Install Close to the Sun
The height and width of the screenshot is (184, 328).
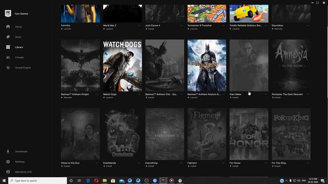66,166
